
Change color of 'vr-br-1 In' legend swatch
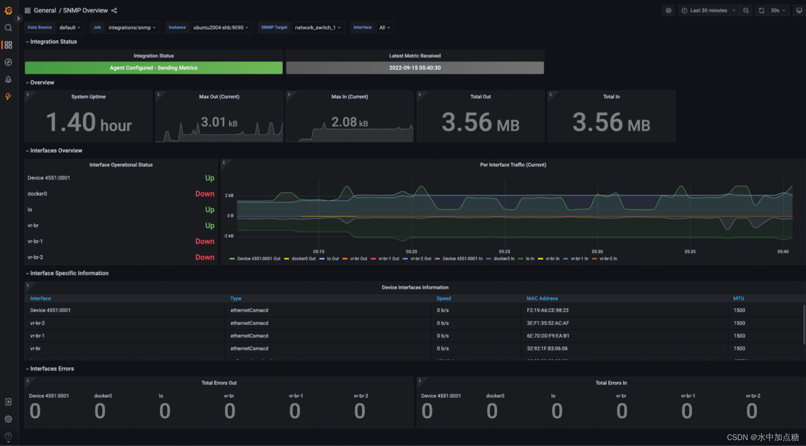coord(565,259)
